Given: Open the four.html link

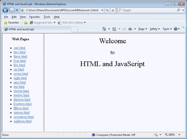Looking at the screenshot, I should pos(20,61).
